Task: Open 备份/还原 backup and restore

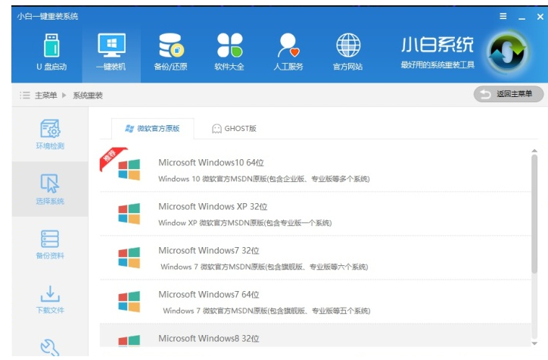Action: coord(170,52)
